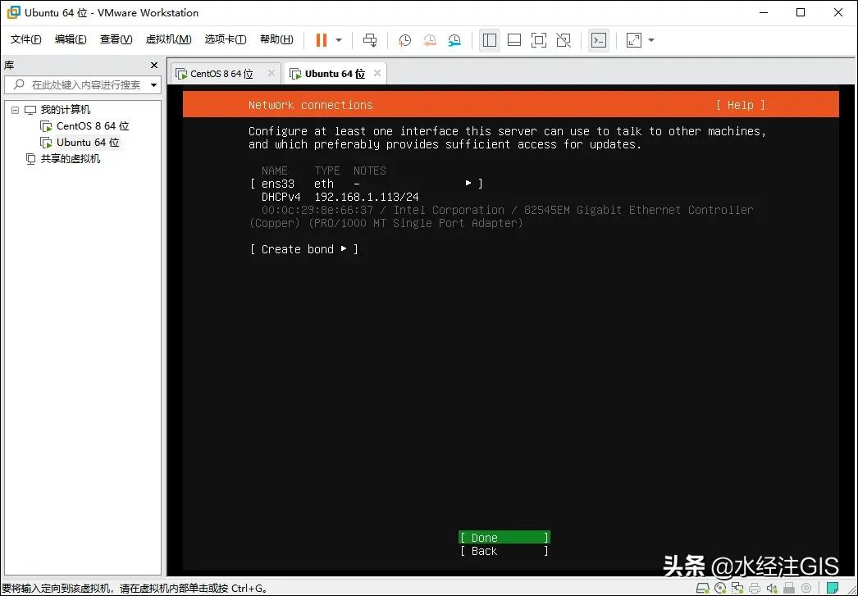Open the CD/DVD device status icon

click(720, 588)
